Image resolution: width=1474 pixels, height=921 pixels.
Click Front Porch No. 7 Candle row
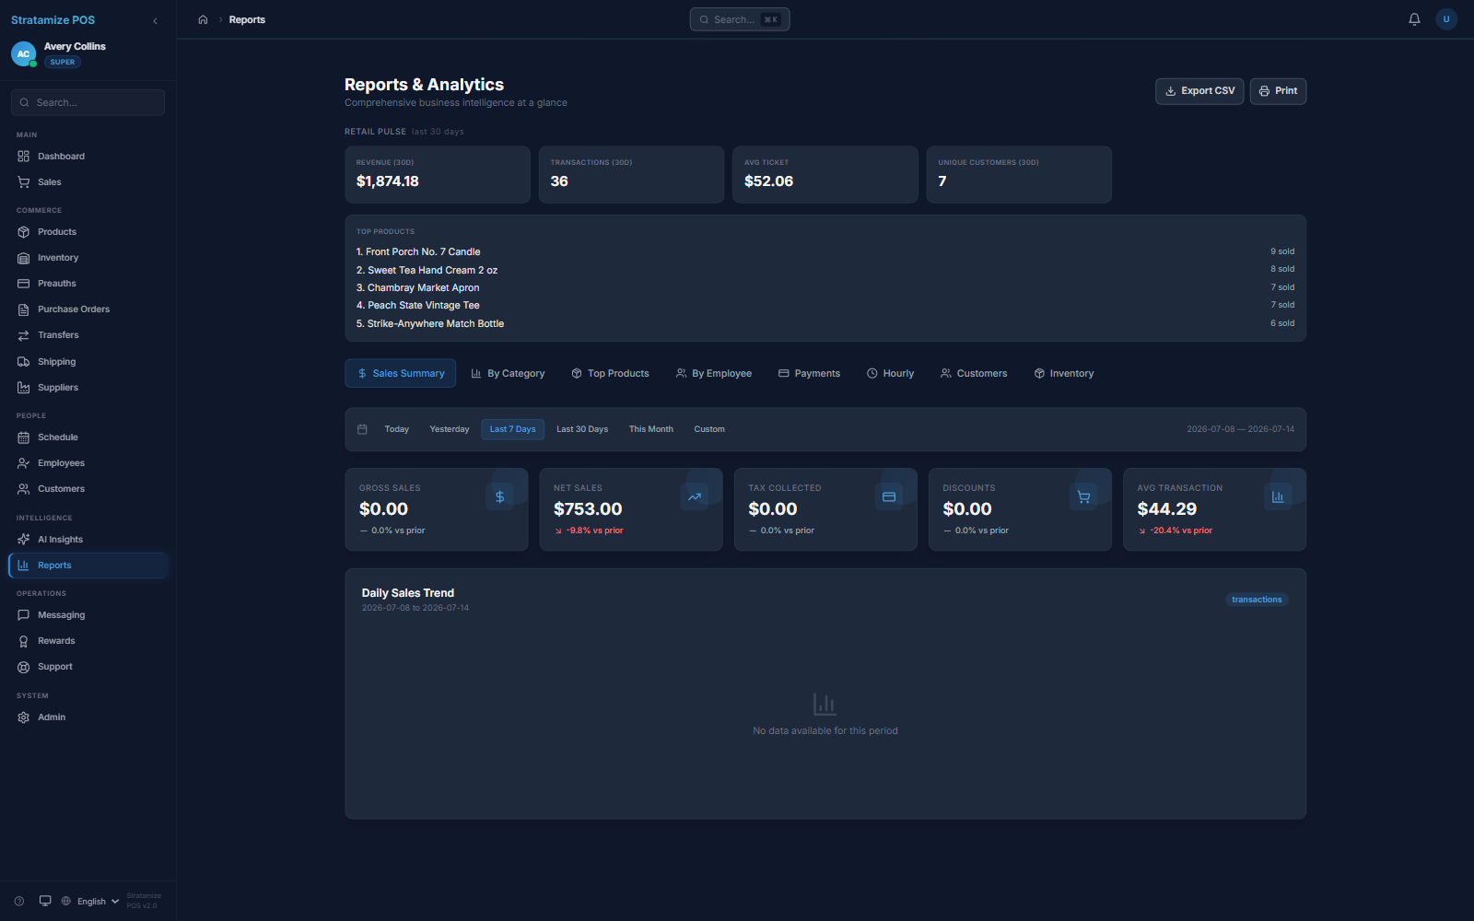825,251
